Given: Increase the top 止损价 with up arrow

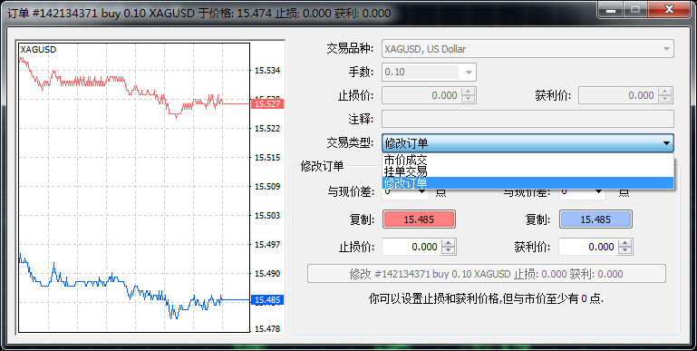Looking at the screenshot, I should click(469, 92).
